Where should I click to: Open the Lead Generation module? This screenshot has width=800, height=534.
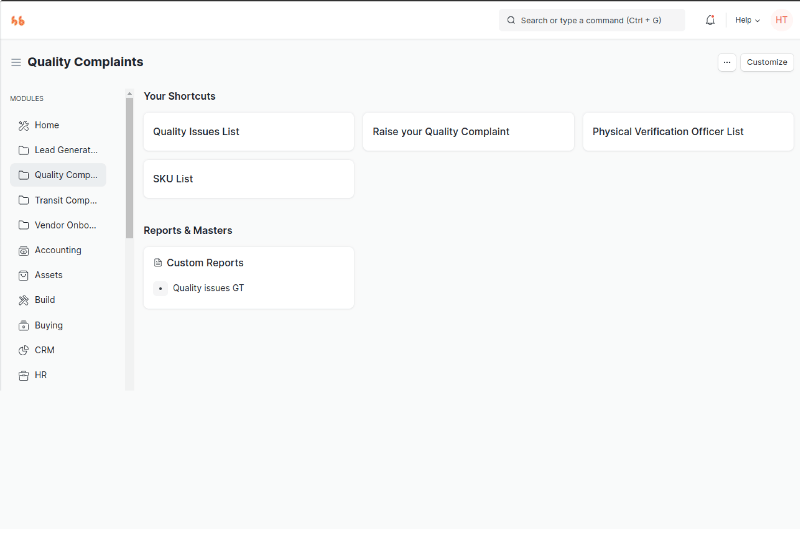pyautogui.click(x=66, y=150)
